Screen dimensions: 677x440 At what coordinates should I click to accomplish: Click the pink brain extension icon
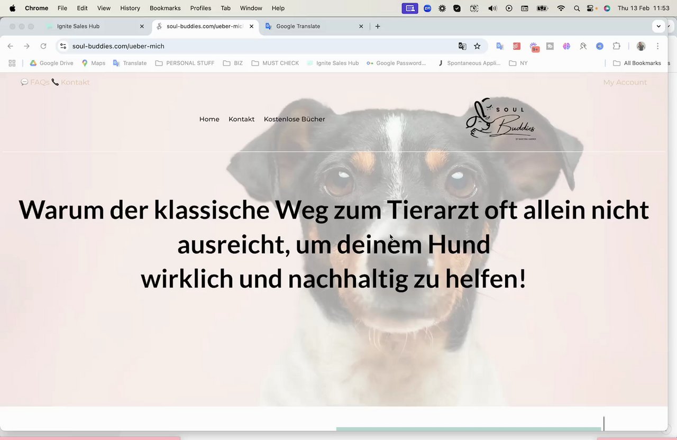566,46
